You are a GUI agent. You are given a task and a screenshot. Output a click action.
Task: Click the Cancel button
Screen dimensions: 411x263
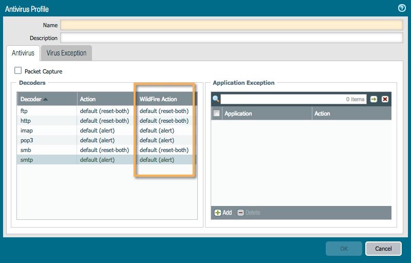[383, 249]
